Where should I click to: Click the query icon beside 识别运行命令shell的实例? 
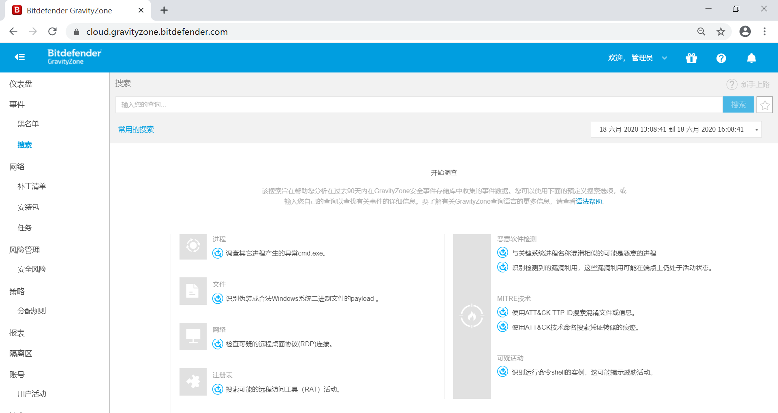[x=503, y=372]
